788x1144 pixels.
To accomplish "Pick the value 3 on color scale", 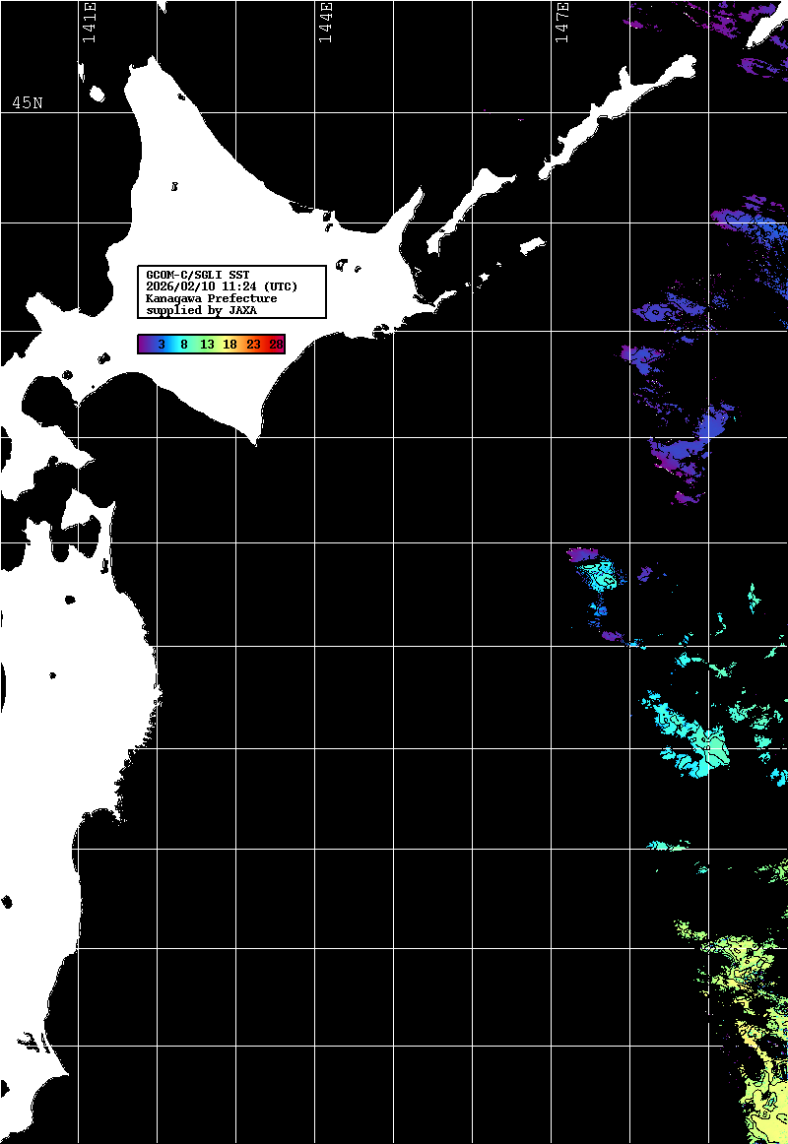I will pos(161,345).
